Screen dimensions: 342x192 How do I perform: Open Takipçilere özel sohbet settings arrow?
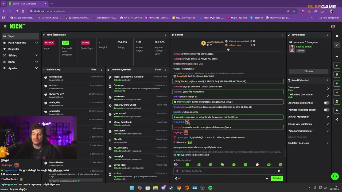click(328, 96)
